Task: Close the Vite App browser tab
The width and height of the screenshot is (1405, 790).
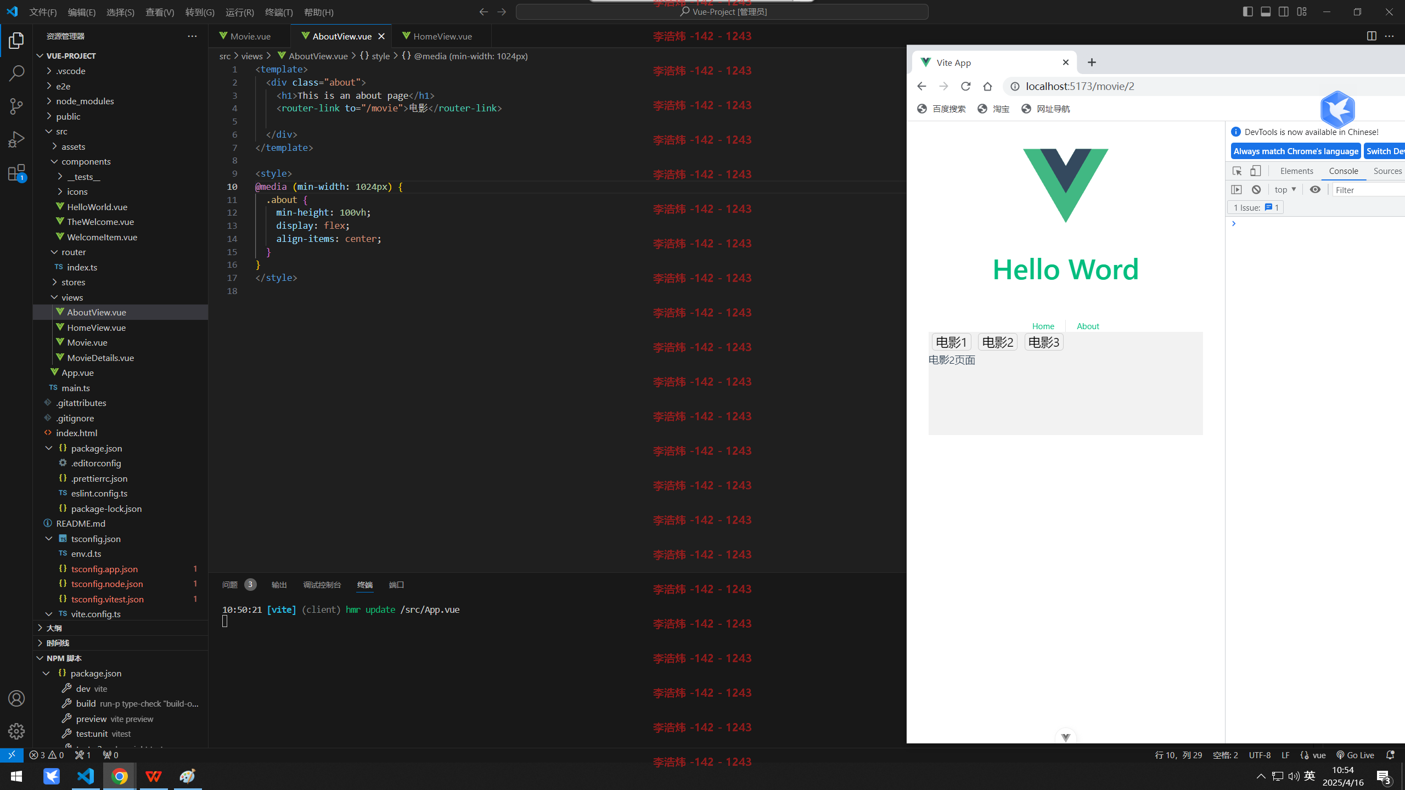Action: tap(1066, 63)
